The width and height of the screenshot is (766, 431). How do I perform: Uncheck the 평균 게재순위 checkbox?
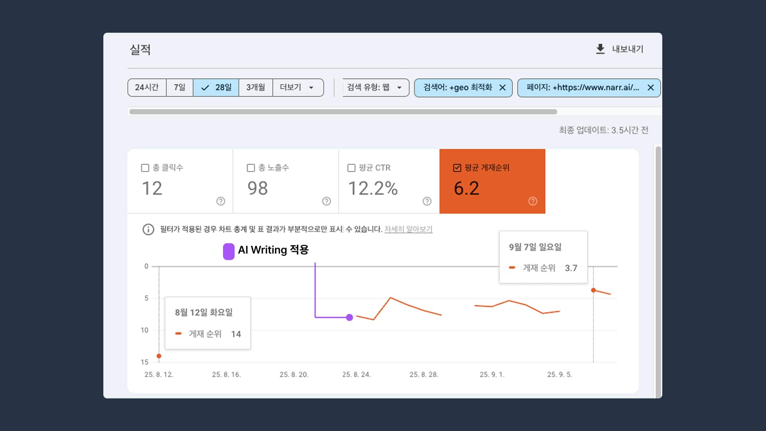(457, 168)
